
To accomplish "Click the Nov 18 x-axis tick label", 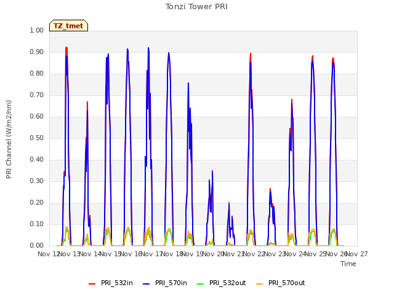I will click(172, 254).
